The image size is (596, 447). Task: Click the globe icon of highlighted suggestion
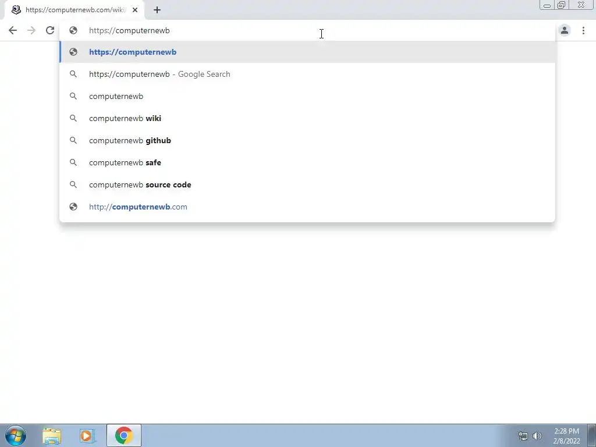(x=73, y=52)
